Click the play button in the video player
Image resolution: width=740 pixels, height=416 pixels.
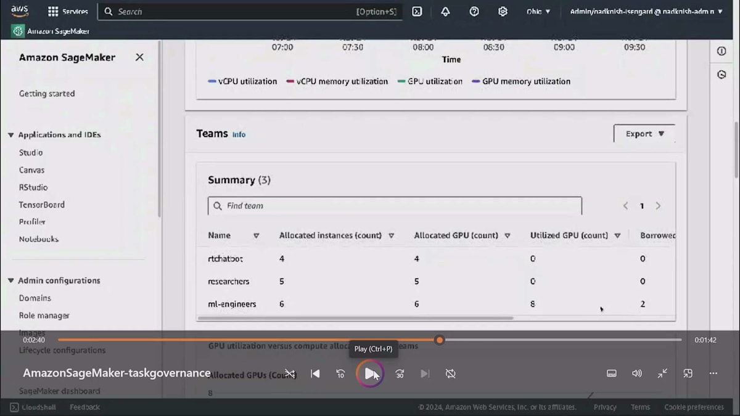(x=369, y=373)
